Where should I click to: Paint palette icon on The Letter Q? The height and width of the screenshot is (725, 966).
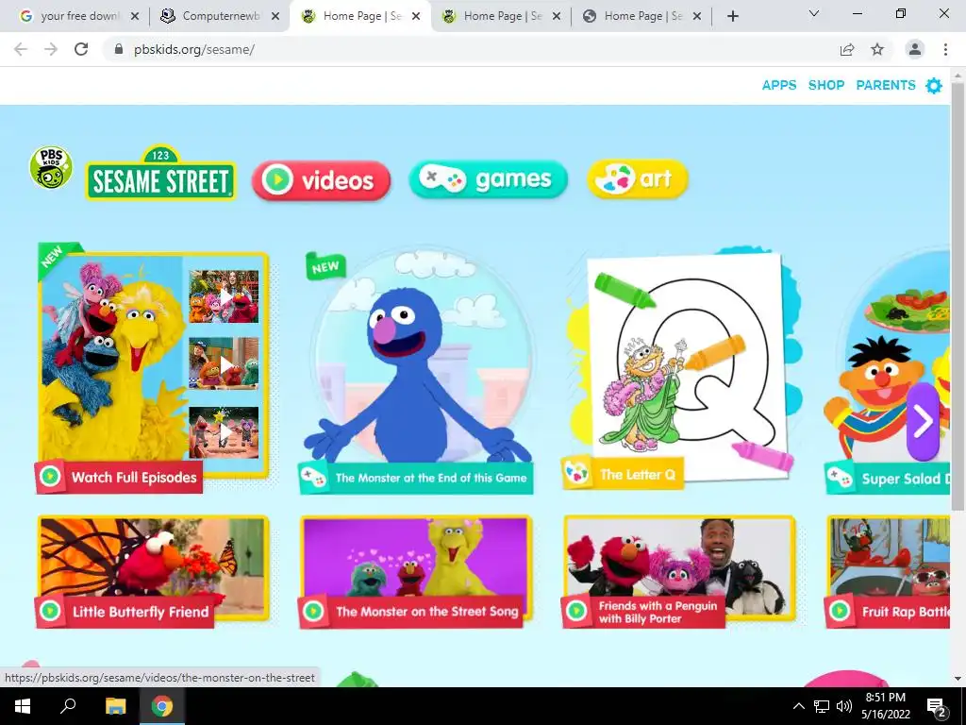(x=576, y=474)
